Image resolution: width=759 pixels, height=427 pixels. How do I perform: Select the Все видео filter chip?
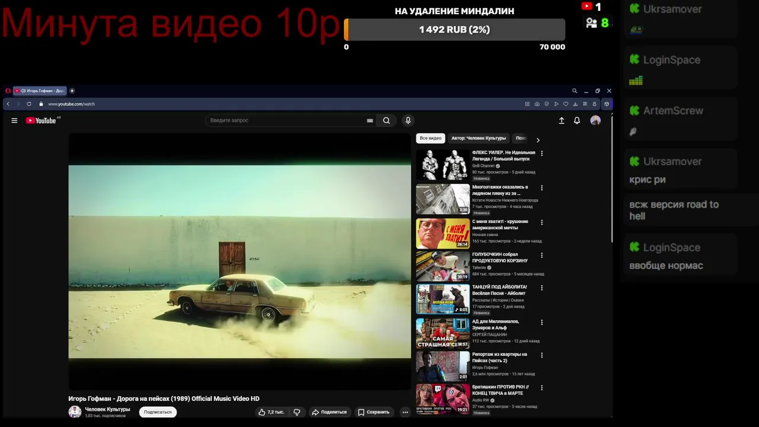pos(430,138)
